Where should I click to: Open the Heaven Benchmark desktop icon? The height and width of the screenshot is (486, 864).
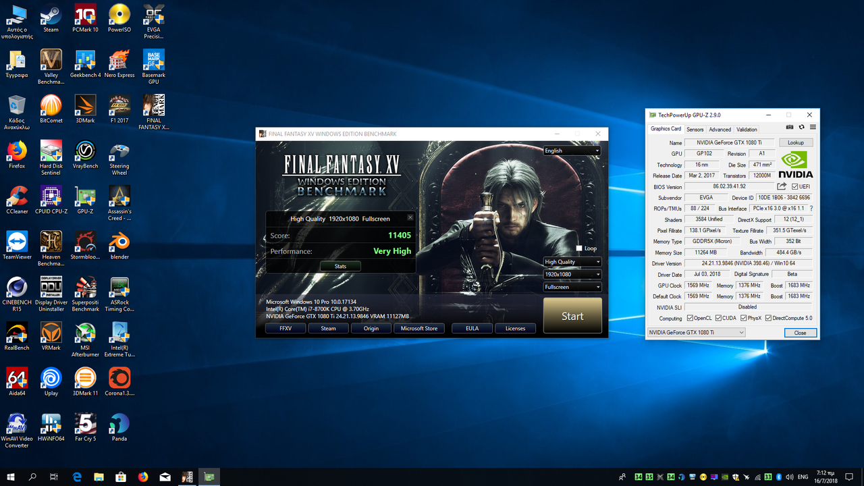51,248
